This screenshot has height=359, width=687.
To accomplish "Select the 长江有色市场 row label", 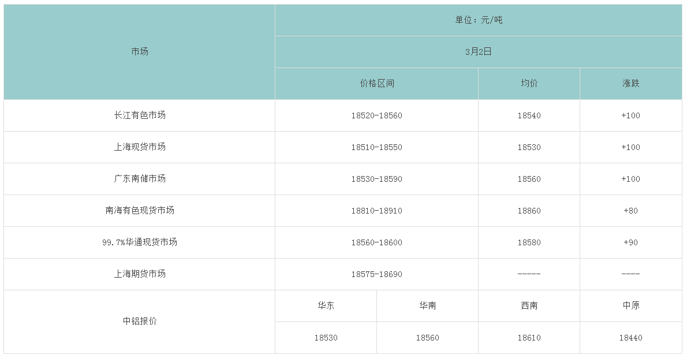I will [140, 115].
